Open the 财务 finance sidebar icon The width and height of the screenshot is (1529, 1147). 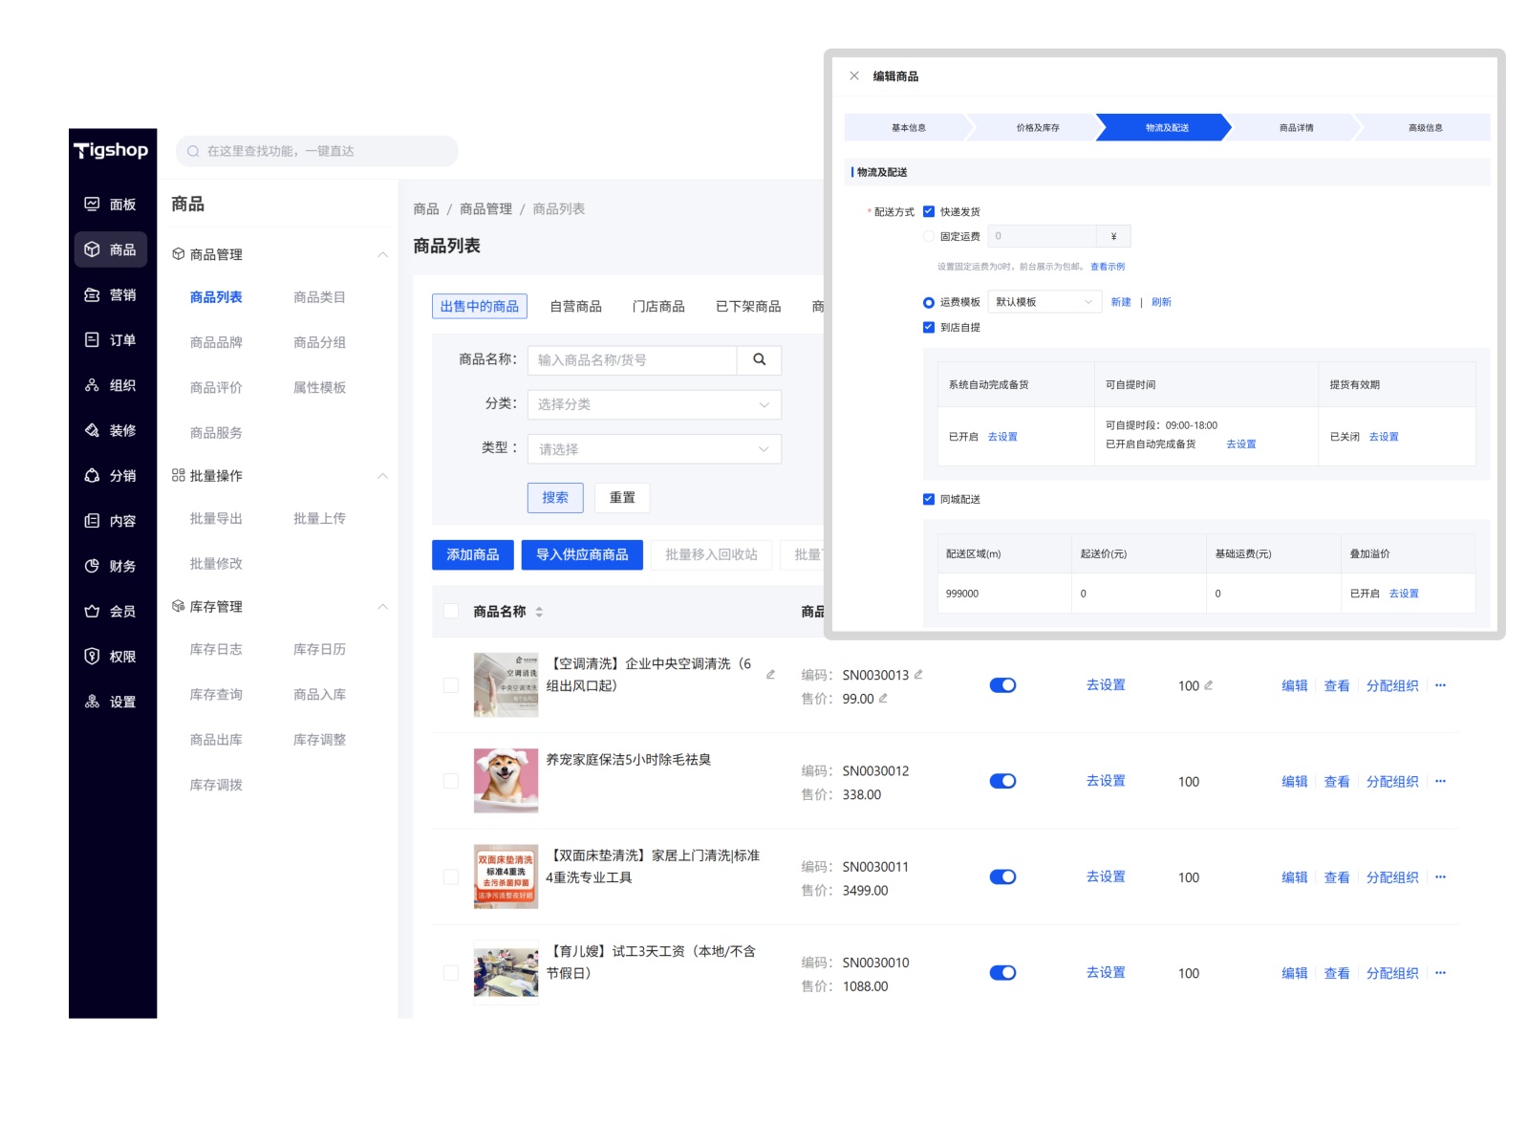tap(93, 567)
